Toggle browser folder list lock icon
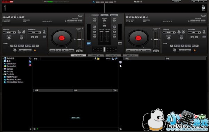This screenshot has height=132, width=209. click(x=31, y=129)
